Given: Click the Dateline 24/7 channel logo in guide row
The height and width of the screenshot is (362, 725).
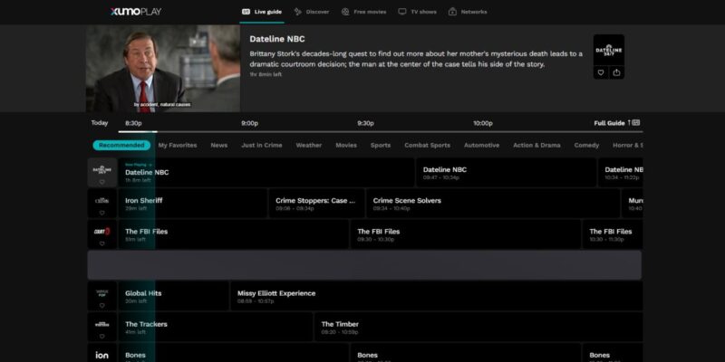Looking at the screenshot, I should [x=102, y=169].
